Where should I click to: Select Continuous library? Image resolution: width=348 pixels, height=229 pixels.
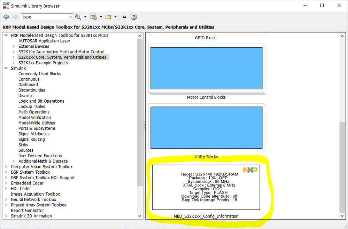29,79
